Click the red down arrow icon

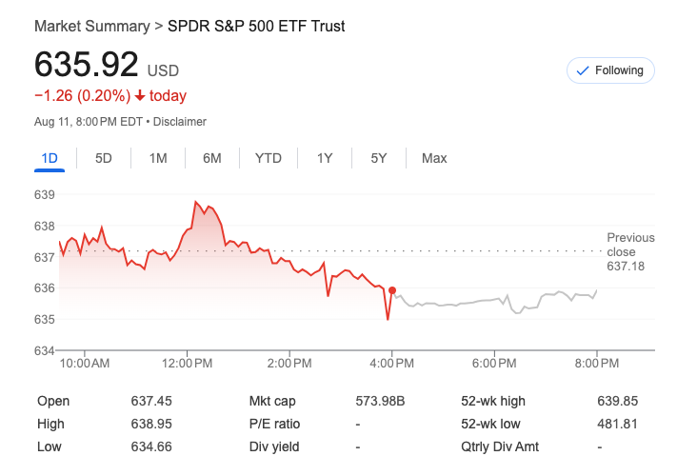click(140, 96)
